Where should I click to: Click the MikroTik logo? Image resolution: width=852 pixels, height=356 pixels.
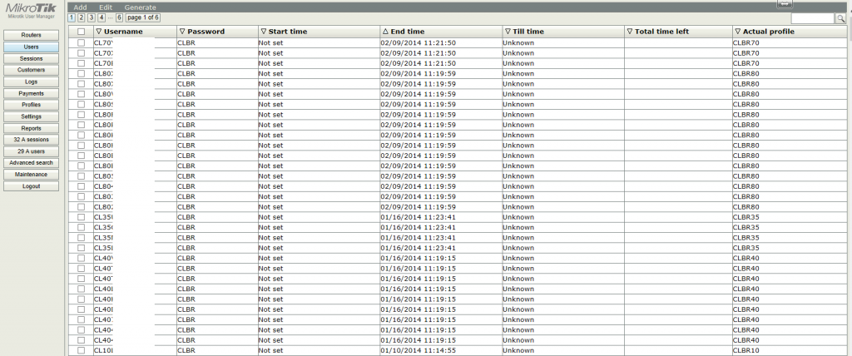pos(32,11)
